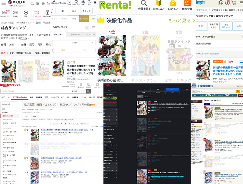Select the ebookjapan crown ranking icon
243x184 pixels.
[37, 12]
